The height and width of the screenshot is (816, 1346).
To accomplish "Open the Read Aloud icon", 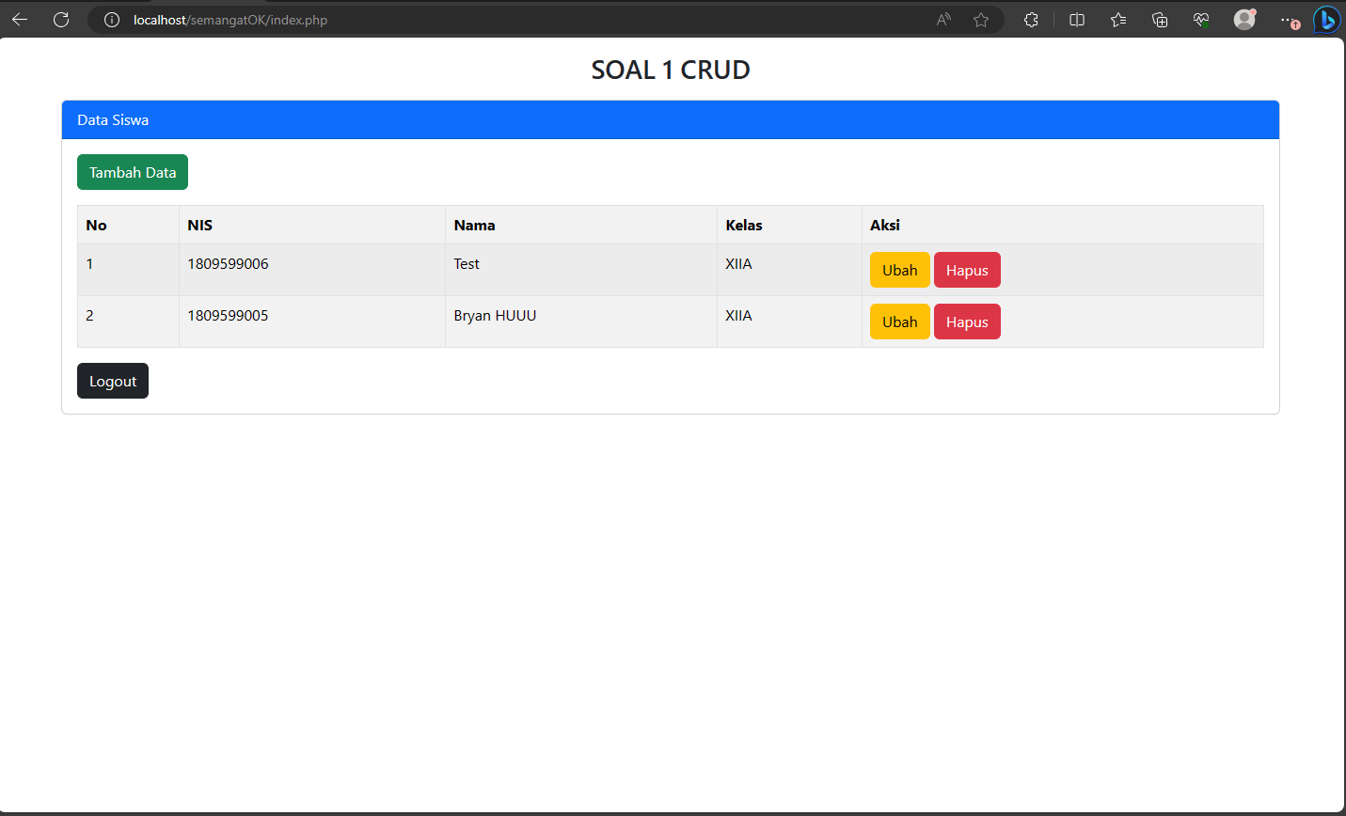I will point(943,20).
